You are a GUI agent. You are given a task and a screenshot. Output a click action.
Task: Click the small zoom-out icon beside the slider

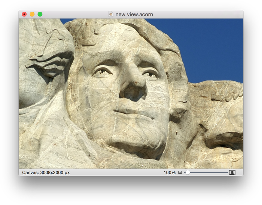click(x=180, y=172)
